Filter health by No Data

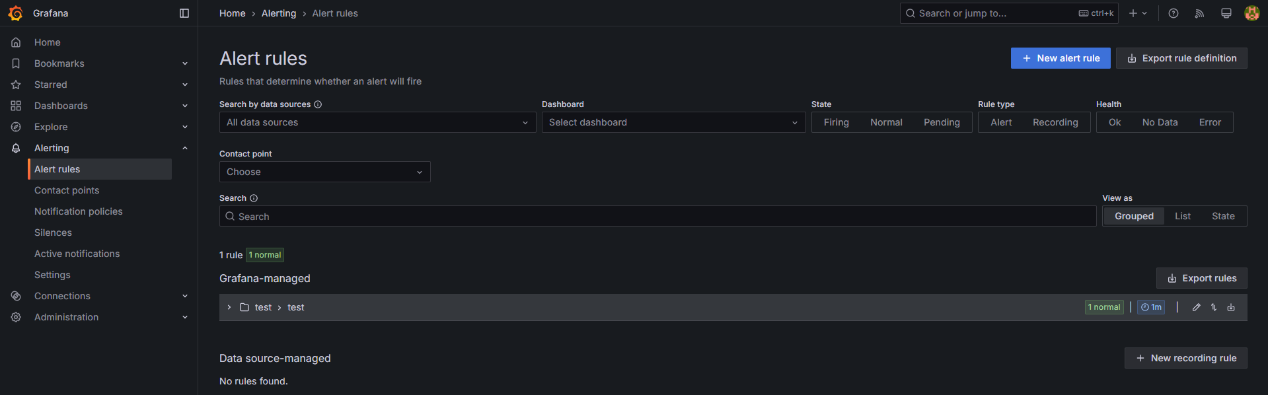(x=1160, y=122)
